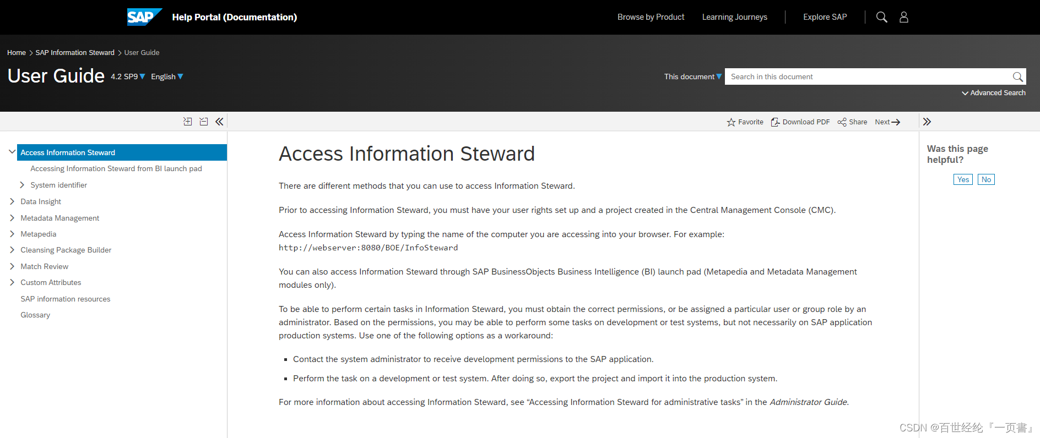Click Help Portal (Documentation) title

tap(234, 17)
